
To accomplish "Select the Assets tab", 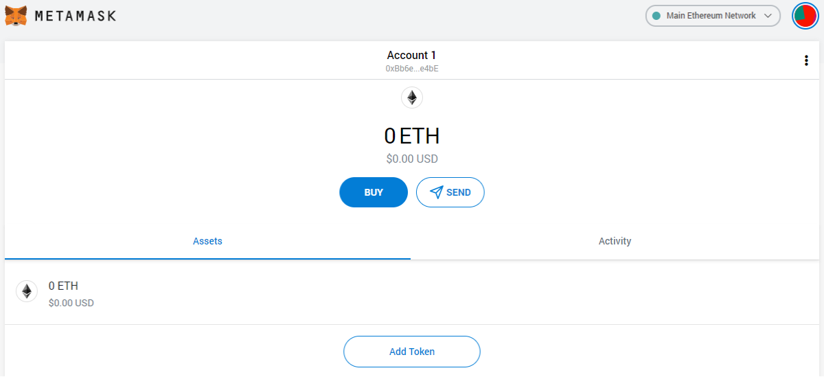I will pyautogui.click(x=207, y=241).
